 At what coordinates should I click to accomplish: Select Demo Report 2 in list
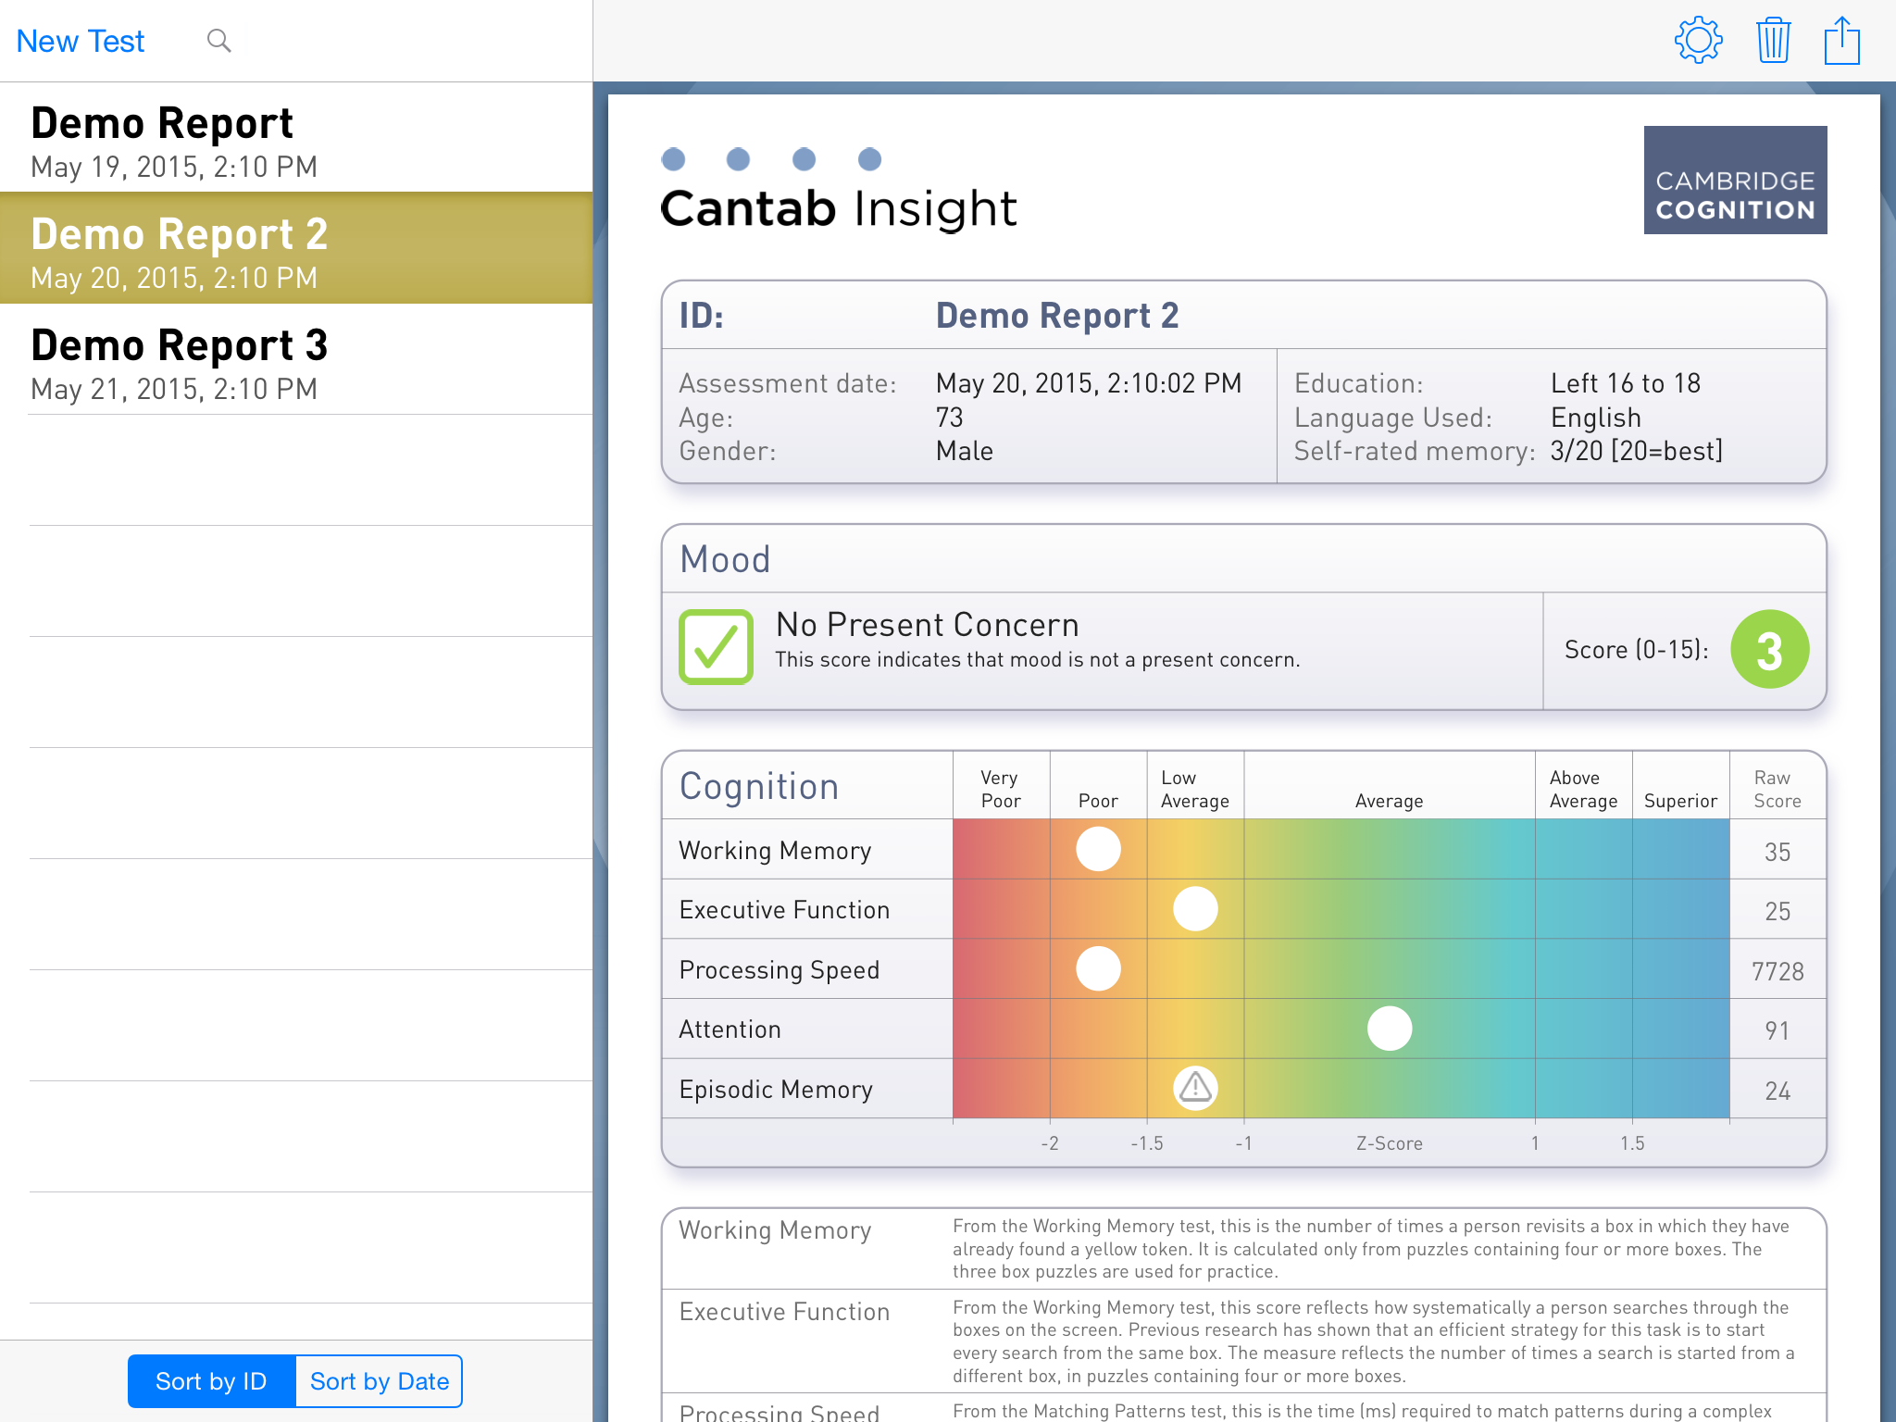coord(296,248)
